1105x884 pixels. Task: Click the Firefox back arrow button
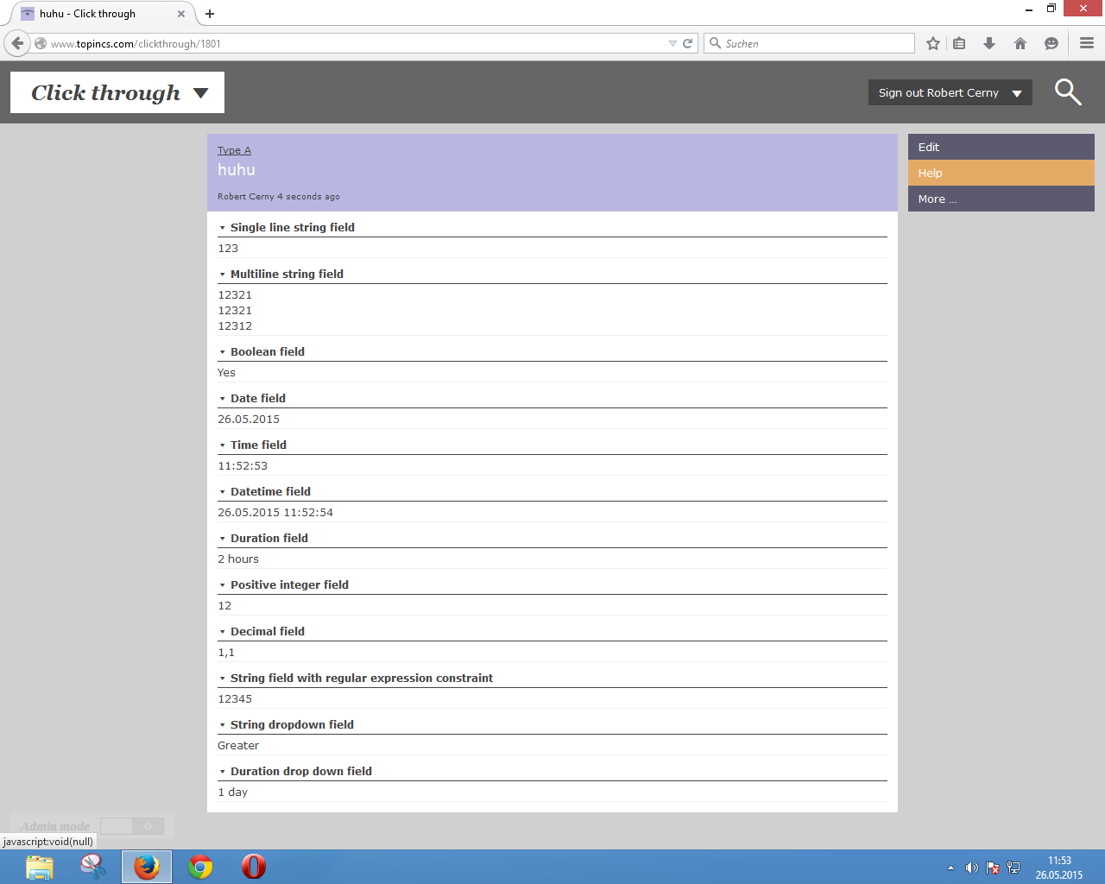[x=17, y=43]
